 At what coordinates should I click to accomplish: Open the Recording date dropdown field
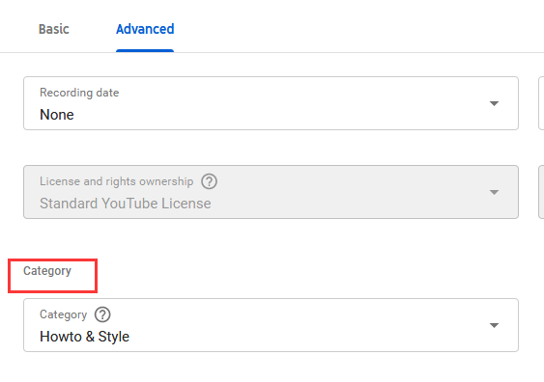[x=271, y=103]
